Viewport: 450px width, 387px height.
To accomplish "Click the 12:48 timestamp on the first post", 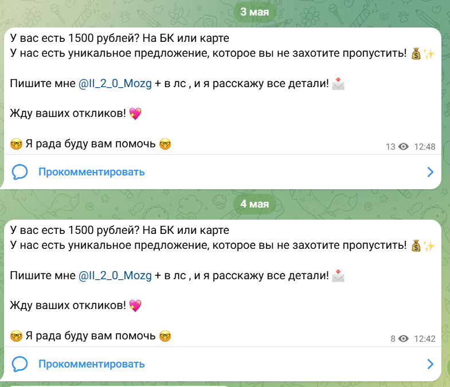I will [424, 147].
